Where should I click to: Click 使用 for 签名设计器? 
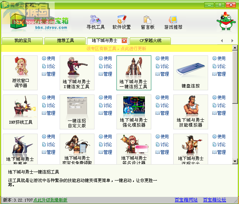point(162,136)
